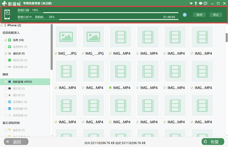Click the 停止 stop button

coord(216,15)
